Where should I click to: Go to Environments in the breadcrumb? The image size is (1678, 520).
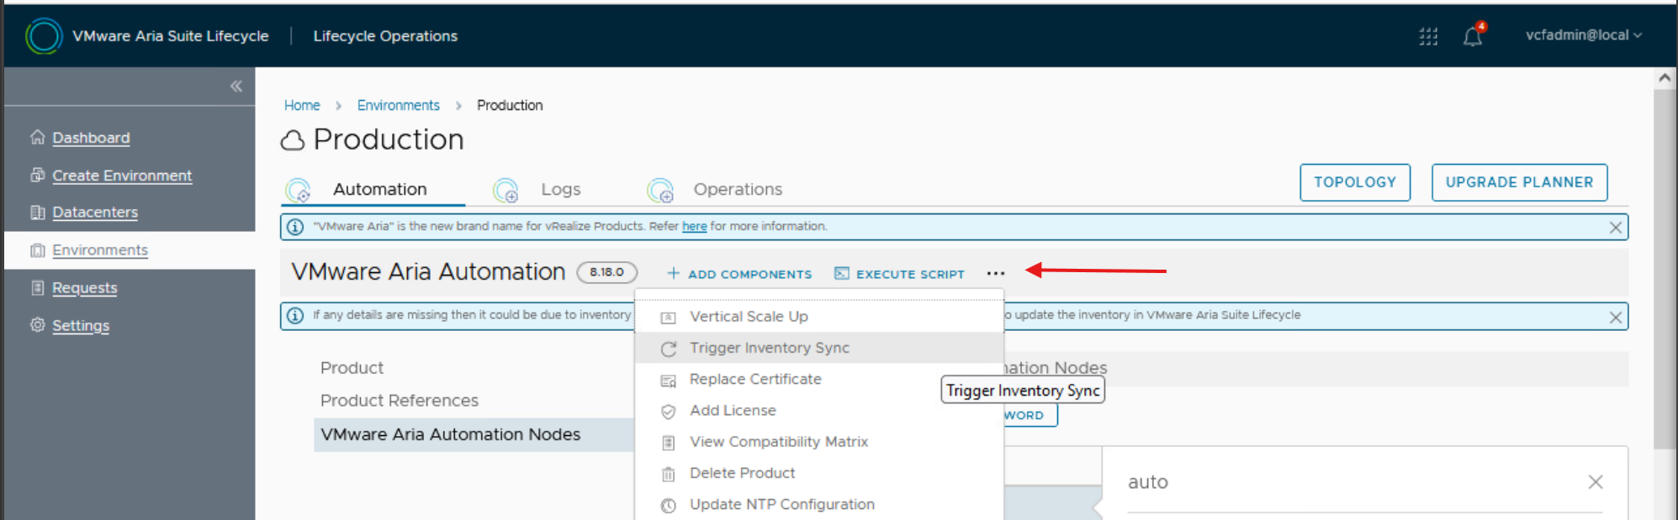398,105
